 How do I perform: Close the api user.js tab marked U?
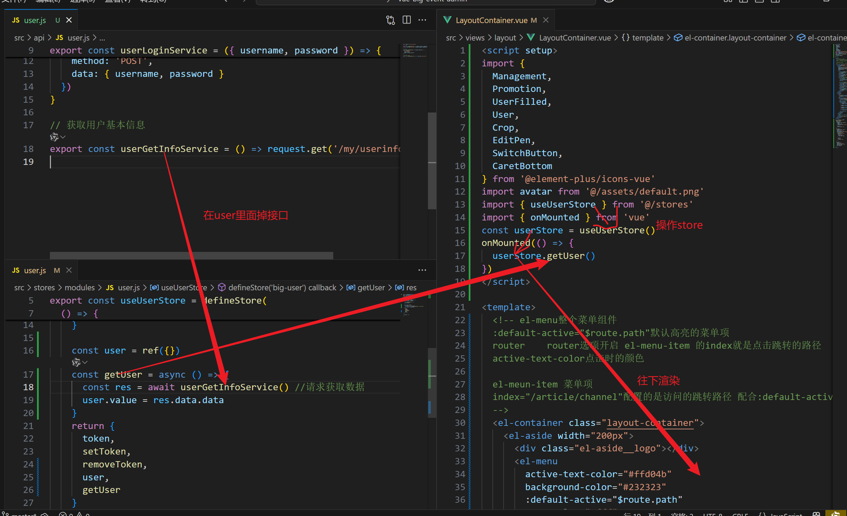pyautogui.click(x=69, y=20)
